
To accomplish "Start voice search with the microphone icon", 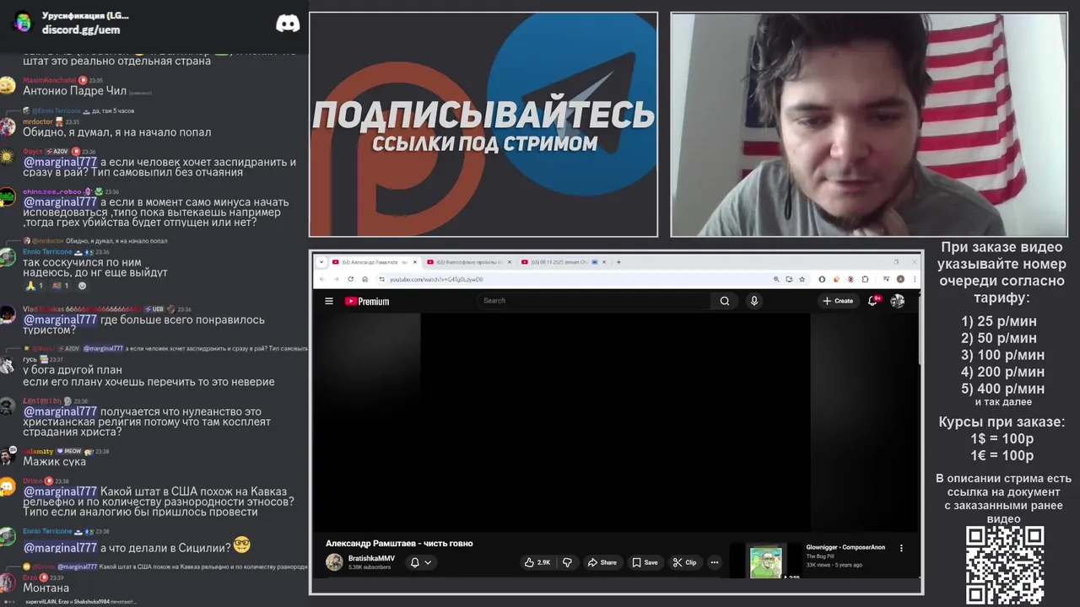I will click(x=754, y=301).
